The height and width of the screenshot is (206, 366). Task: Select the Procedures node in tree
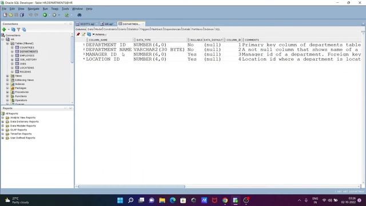(22, 92)
